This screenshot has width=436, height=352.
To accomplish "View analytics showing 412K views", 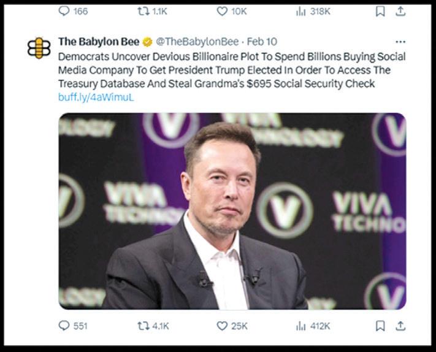I will 300,326.
